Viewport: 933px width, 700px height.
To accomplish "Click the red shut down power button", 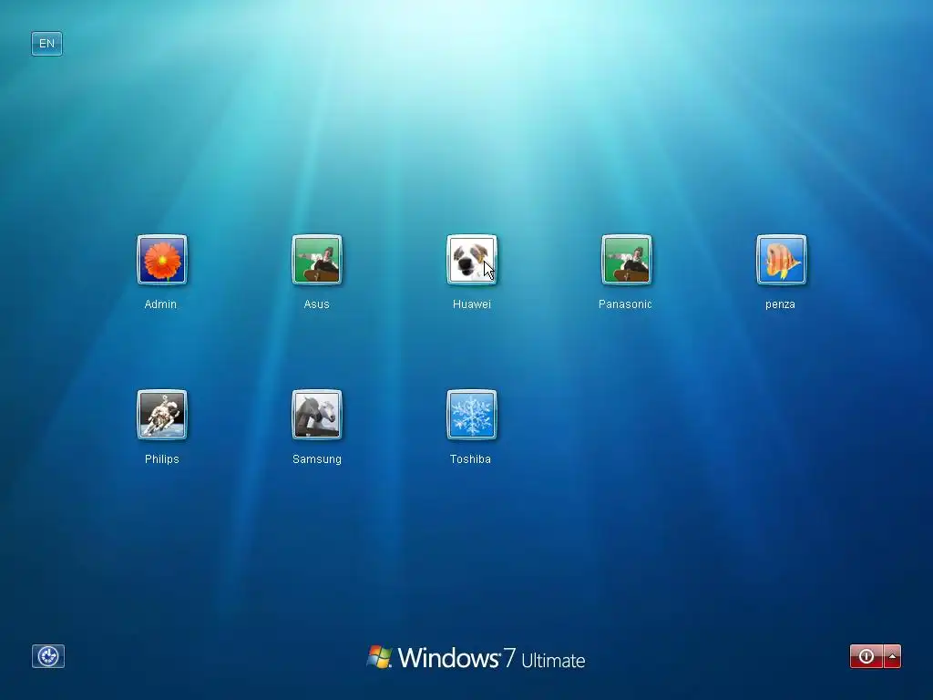I will (x=866, y=656).
